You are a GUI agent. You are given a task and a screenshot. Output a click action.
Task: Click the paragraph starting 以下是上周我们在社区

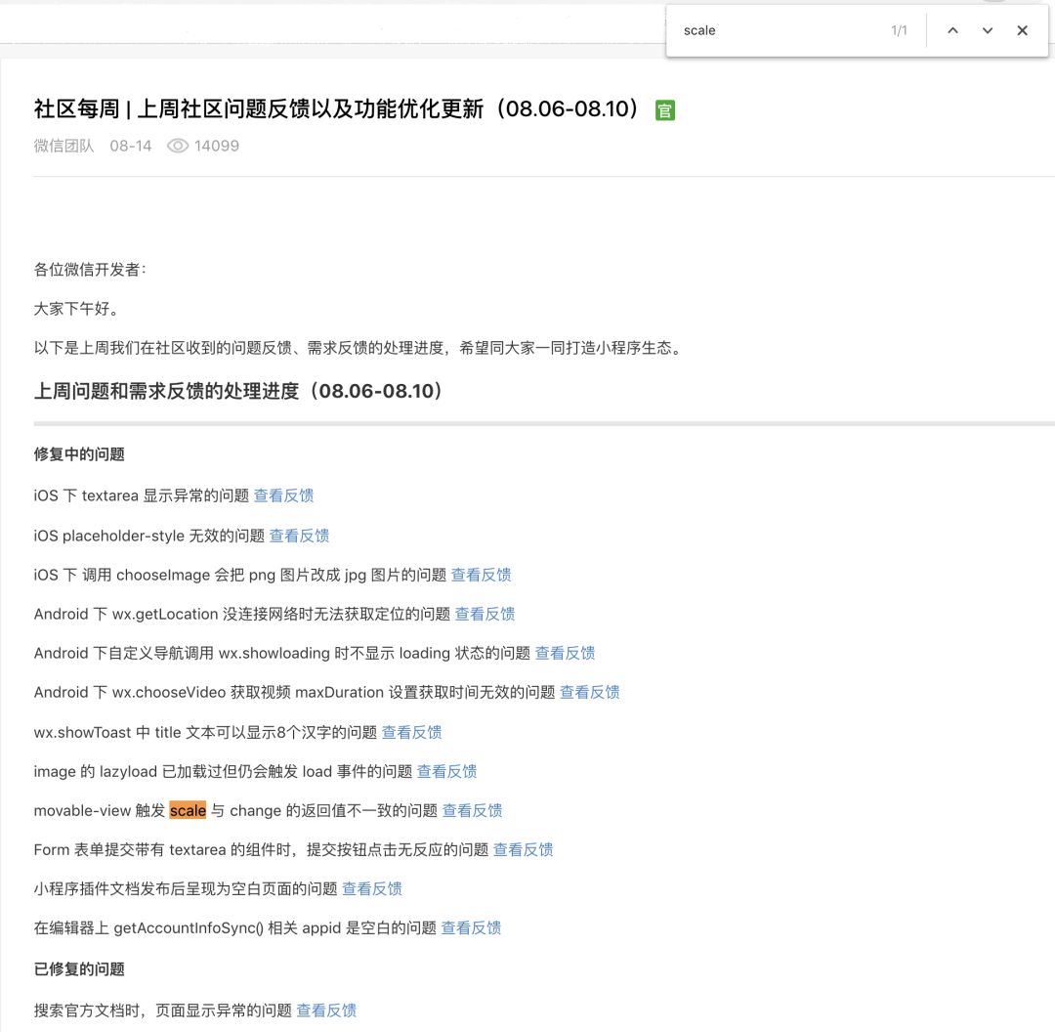(x=359, y=347)
